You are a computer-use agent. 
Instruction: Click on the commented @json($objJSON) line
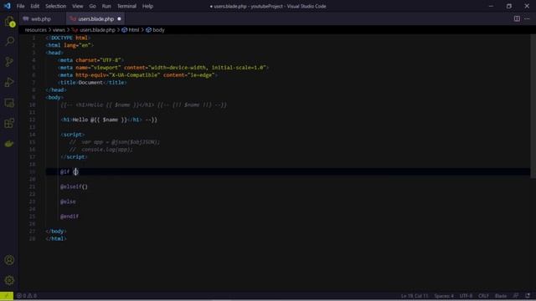click(115, 142)
